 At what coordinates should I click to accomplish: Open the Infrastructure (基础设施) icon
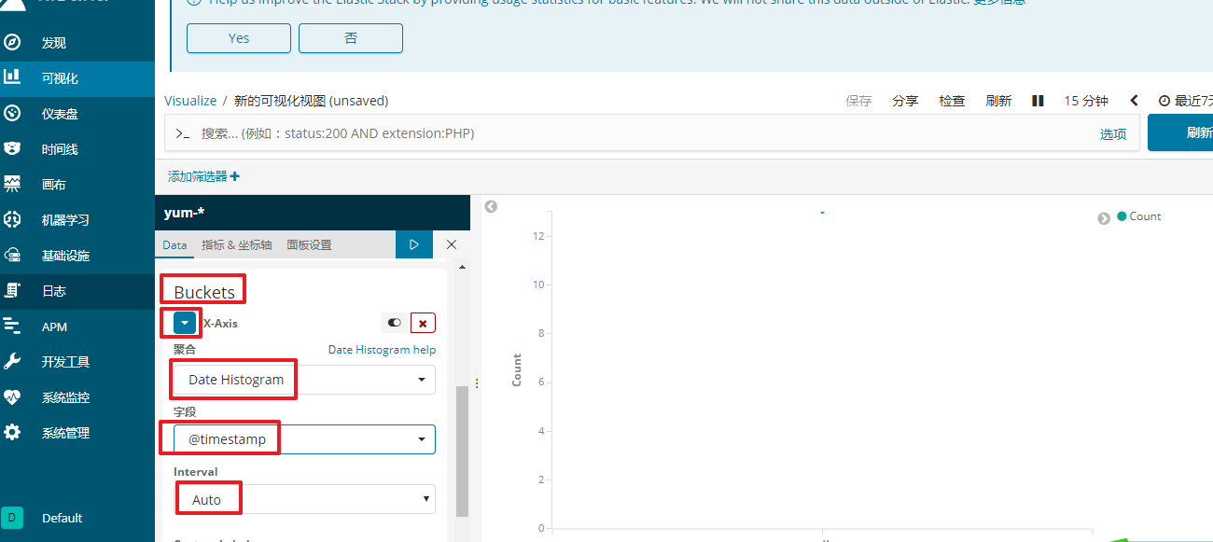[12, 255]
